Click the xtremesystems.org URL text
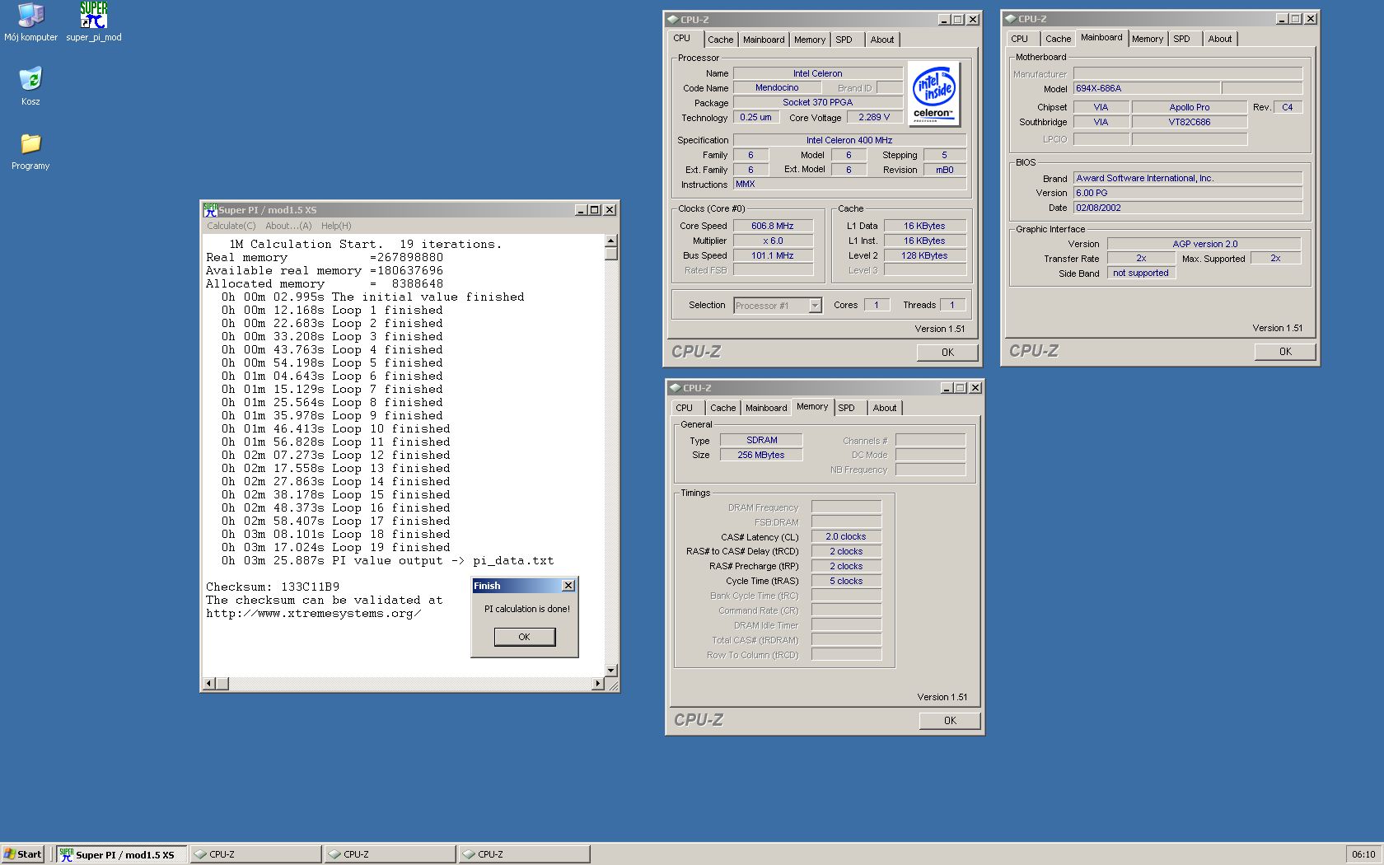This screenshot has height=865, width=1384. tap(313, 614)
